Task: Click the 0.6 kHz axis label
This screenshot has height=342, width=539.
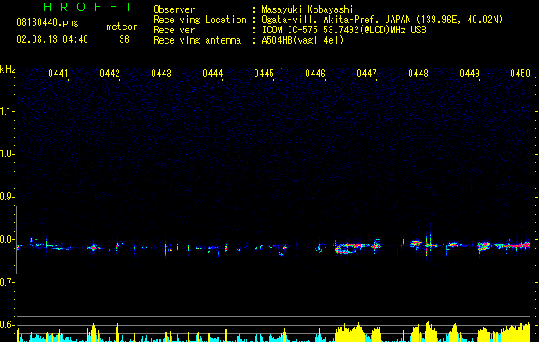Action: pyautogui.click(x=7, y=325)
